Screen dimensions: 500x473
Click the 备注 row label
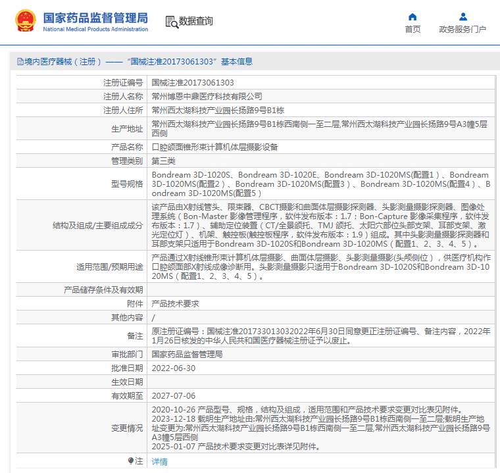(x=135, y=336)
